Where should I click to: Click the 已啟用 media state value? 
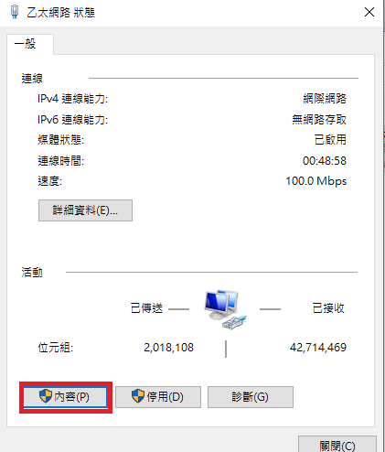point(330,140)
